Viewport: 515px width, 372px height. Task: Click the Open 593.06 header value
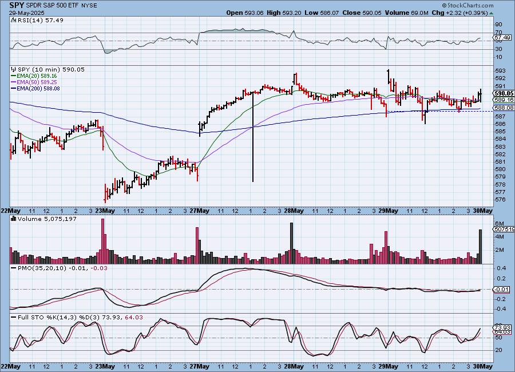pos(245,13)
